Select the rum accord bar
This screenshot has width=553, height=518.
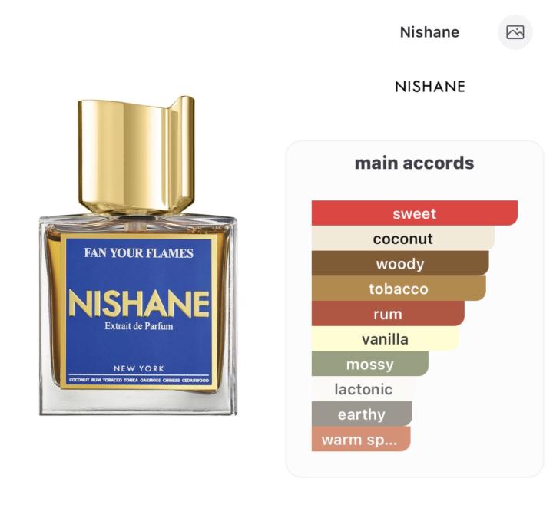pyautogui.click(x=388, y=313)
